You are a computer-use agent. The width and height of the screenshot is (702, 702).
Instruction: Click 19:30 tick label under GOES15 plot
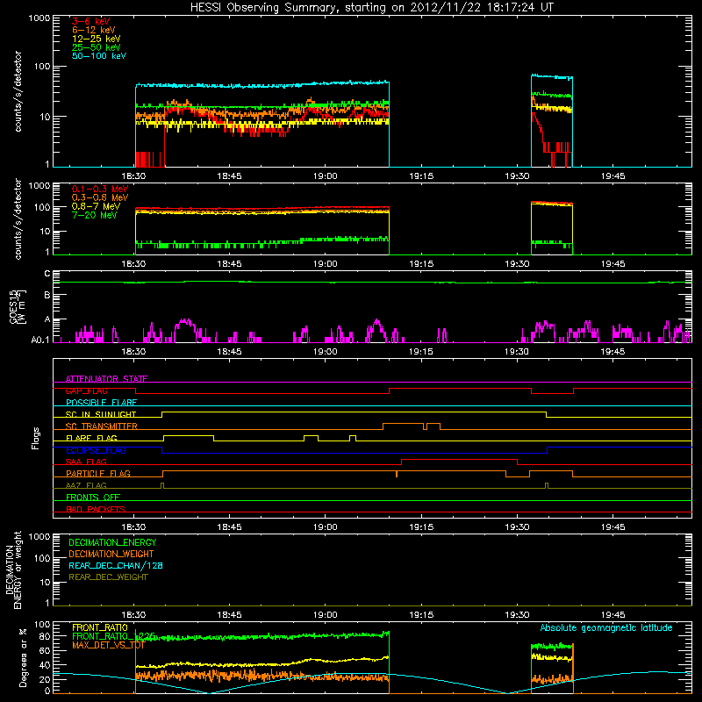pos(517,352)
